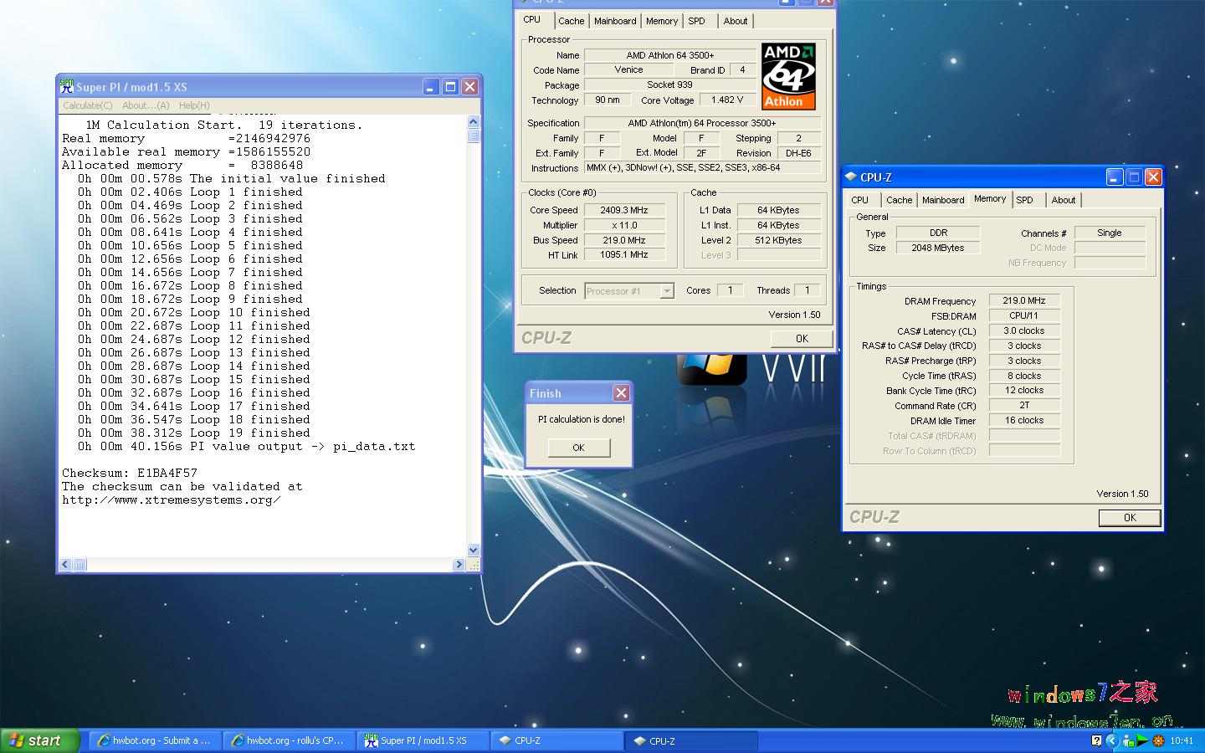1205x753 pixels.
Task: Open Help(H) menu in Super PI
Action: pos(194,105)
